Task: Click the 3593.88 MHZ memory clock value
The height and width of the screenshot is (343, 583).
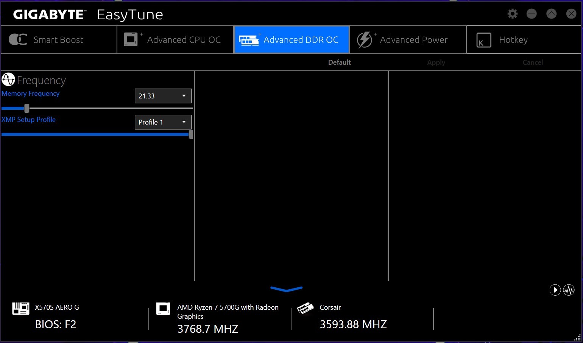Action: click(x=353, y=324)
